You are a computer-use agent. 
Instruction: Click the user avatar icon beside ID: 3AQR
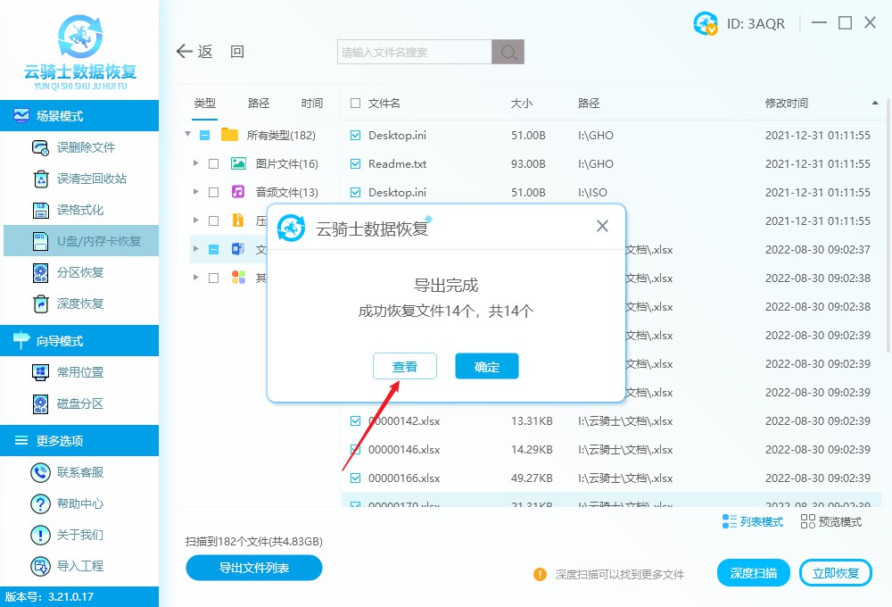706,23
